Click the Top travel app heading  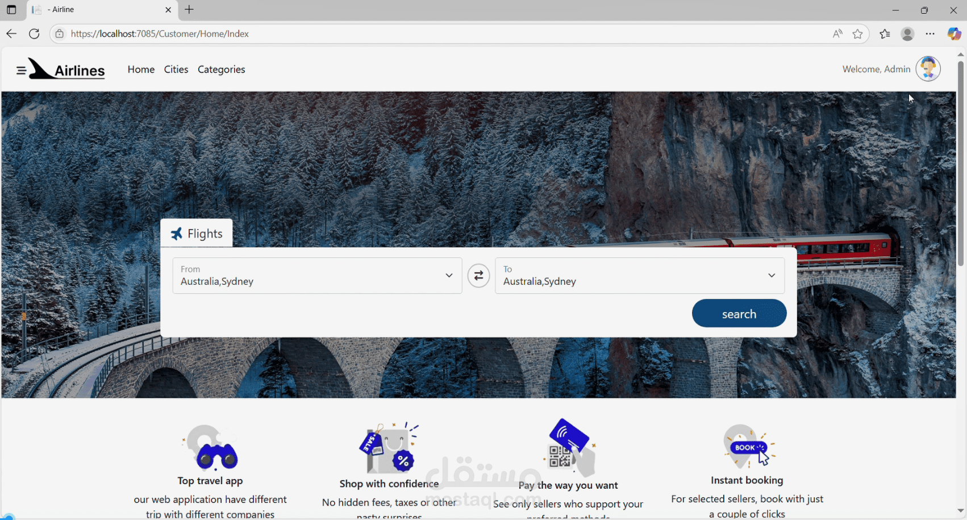point(210,481)
